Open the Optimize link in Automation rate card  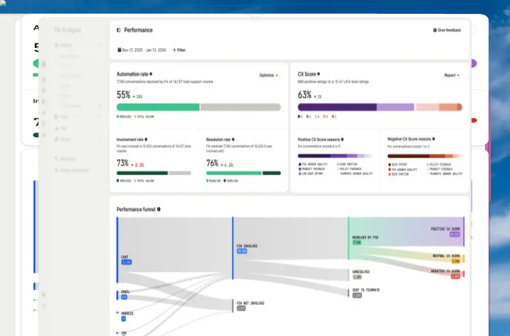point(269,75)
